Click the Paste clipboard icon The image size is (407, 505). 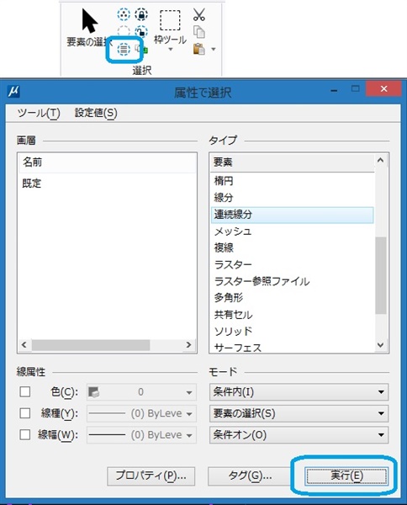pyautogui.click(x=199, y=49)
